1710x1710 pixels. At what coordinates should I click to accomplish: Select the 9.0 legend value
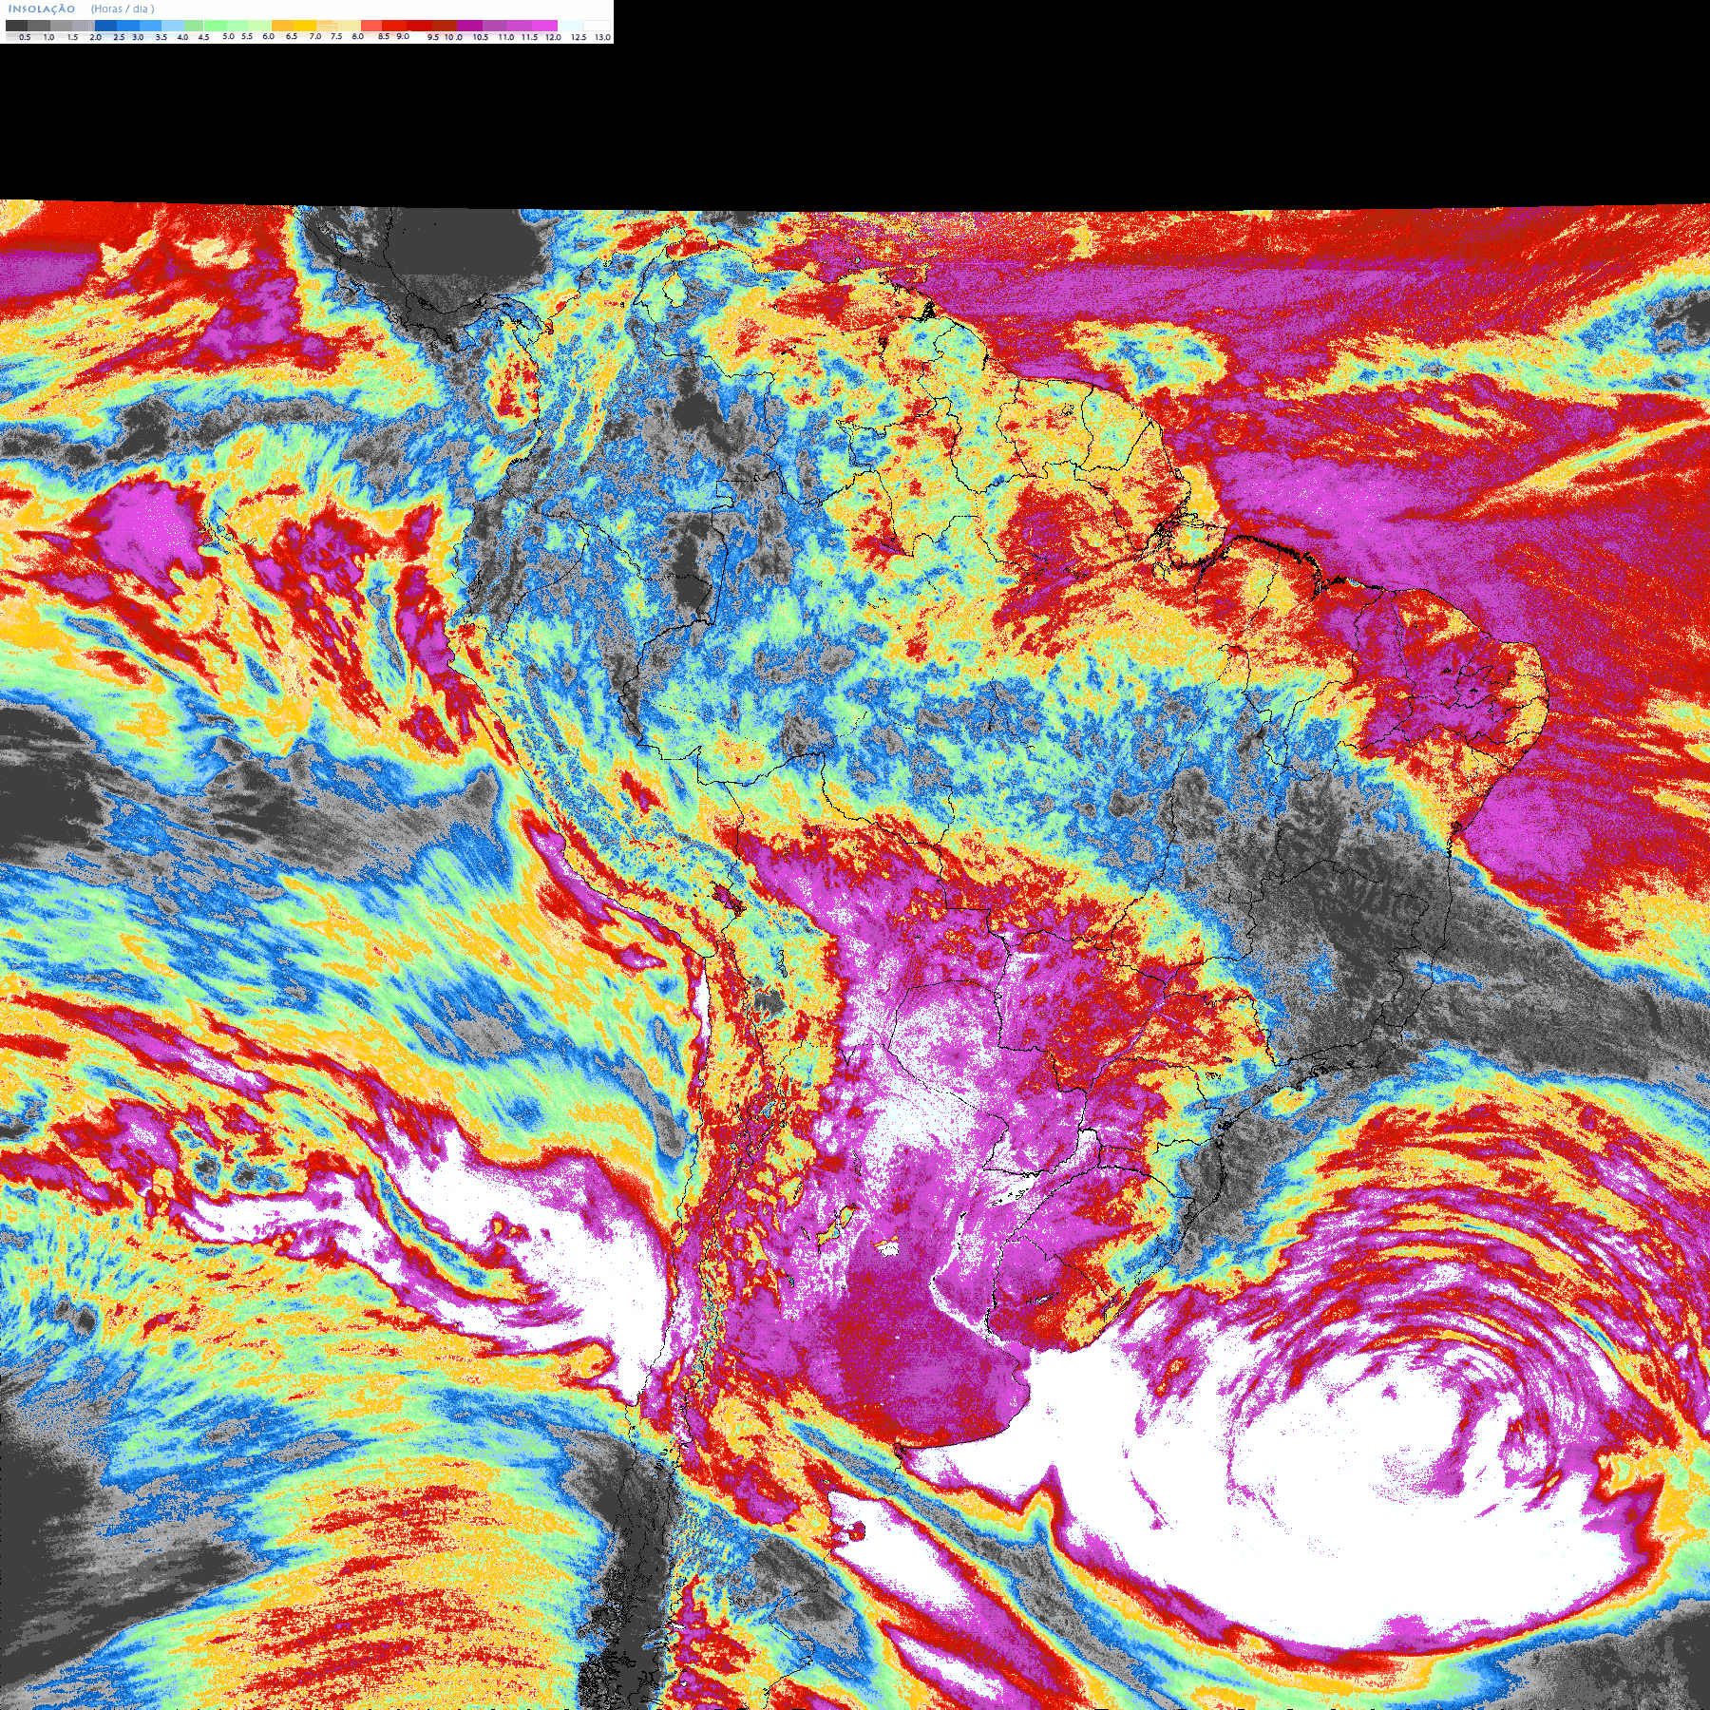coord(403,36)
